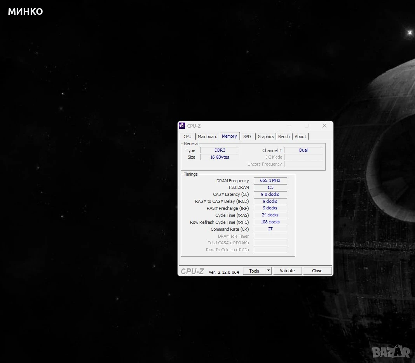Click the 9.0 clocks CAS latency value

[270, 194]
